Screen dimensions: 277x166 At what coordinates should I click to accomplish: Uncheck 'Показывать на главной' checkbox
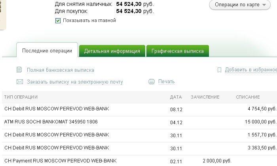coord(58,21)
